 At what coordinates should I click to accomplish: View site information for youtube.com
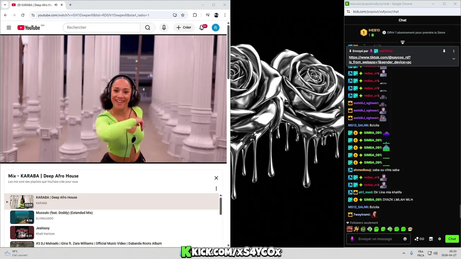point(33,15)
